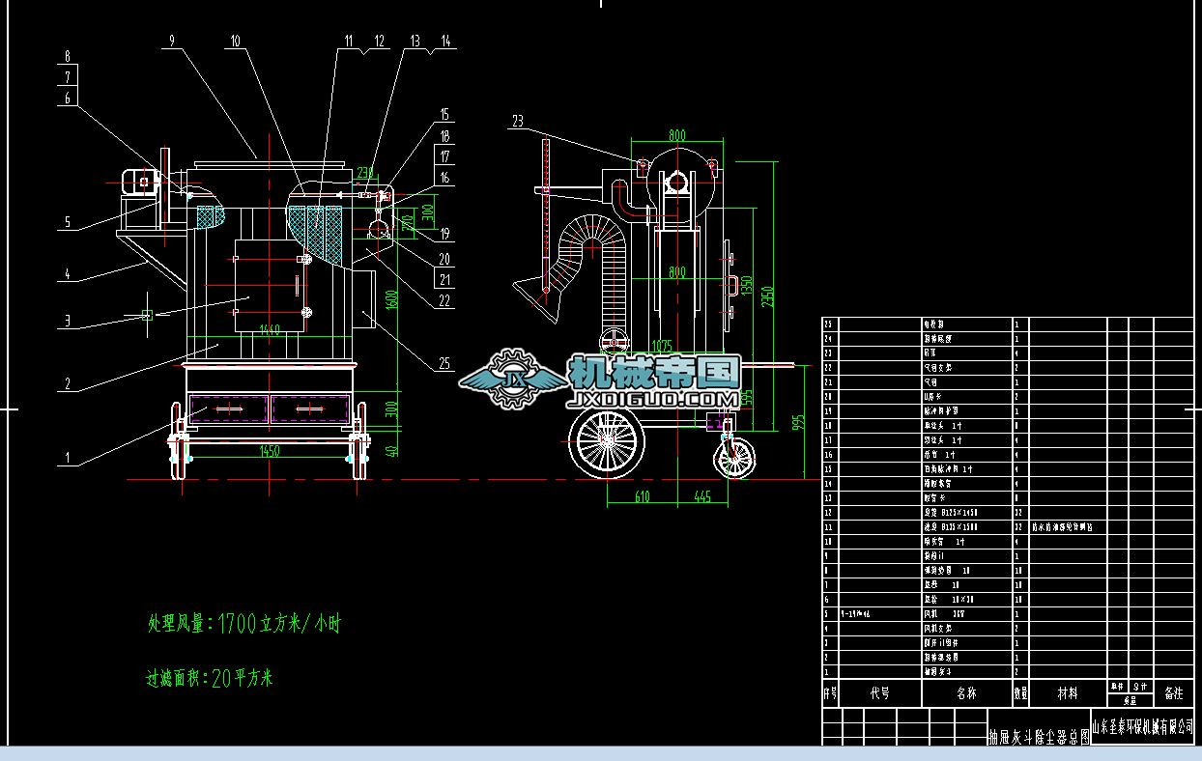
Task: Click the 数量 column header in parts table
Action: (x=1020, y=693)
